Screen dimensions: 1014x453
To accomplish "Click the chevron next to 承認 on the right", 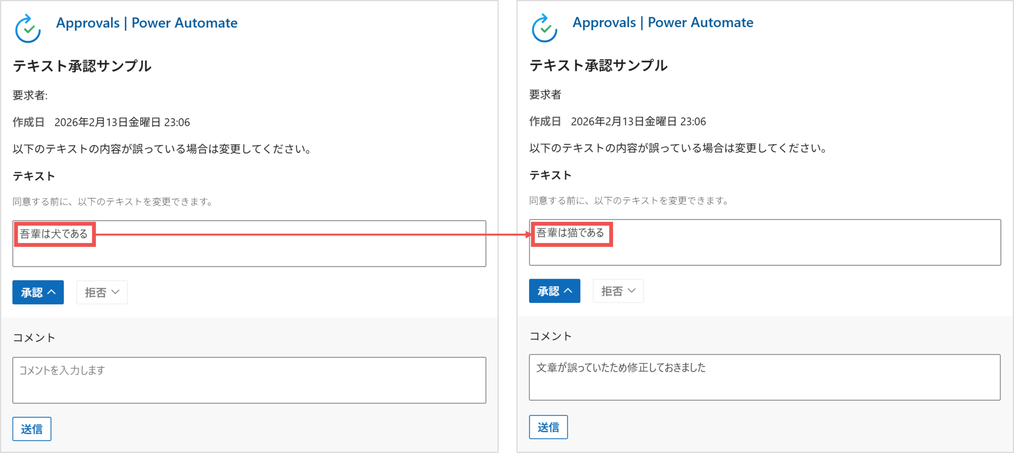I will (x=567, y=291).
